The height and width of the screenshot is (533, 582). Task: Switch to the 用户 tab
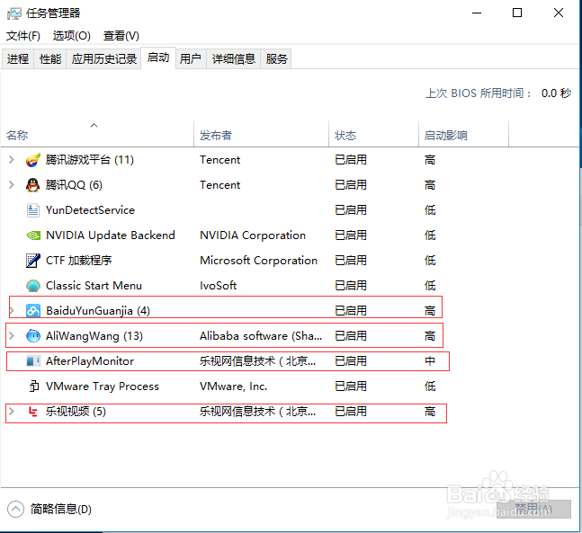(191, 58)
